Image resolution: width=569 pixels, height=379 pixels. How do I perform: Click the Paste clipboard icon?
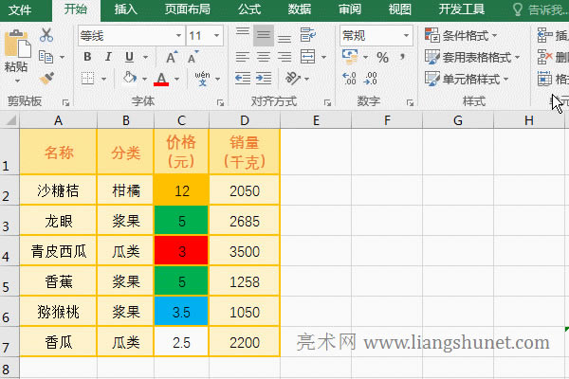click(x=16, y=49)
